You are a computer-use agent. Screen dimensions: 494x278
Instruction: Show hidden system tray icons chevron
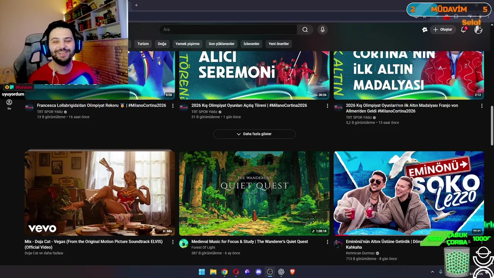(x=432, y=272)
